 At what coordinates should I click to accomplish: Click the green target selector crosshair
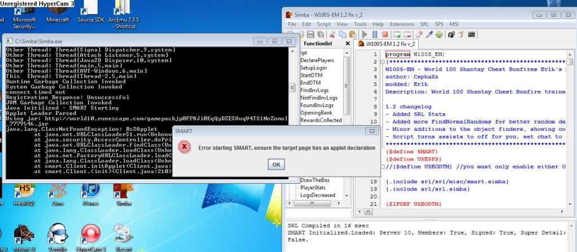pos(439,34)
